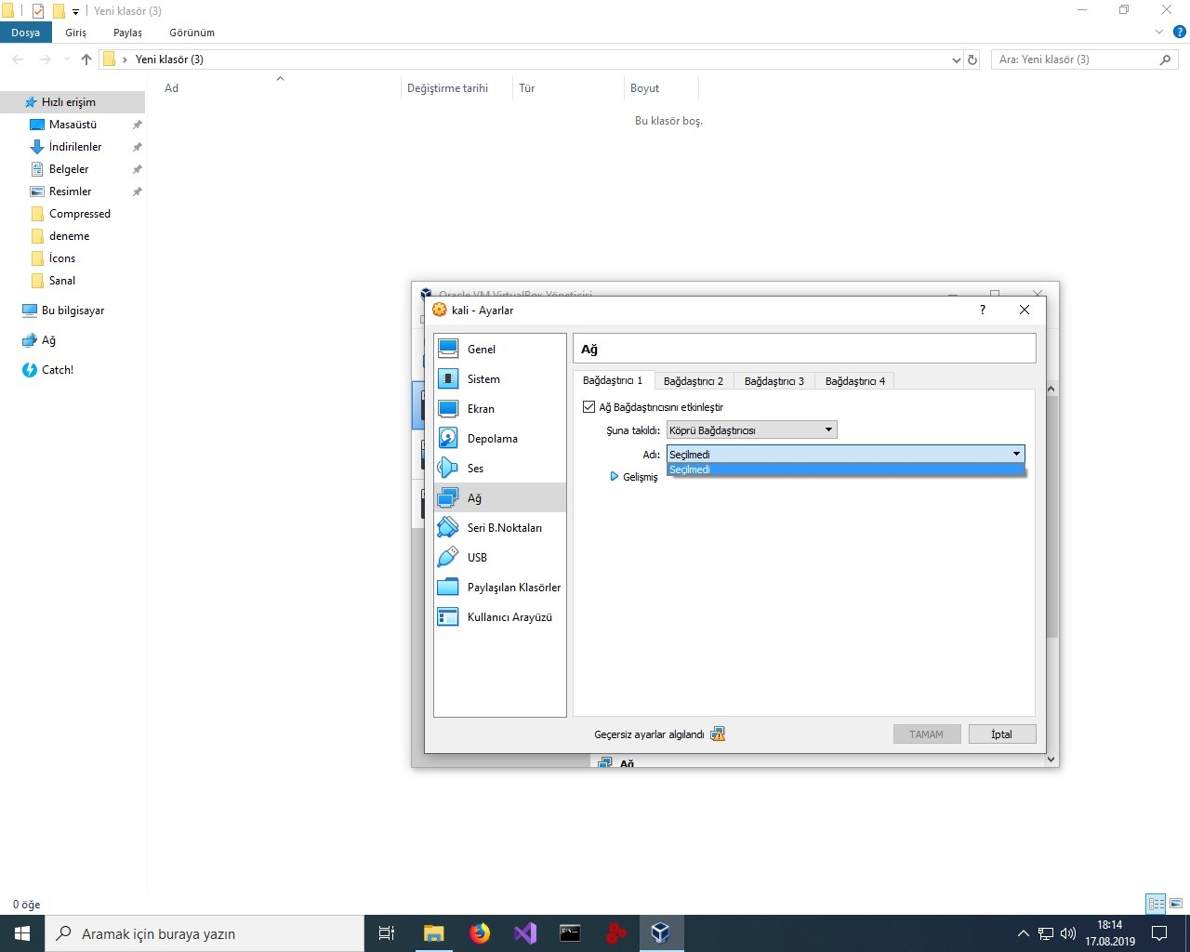Viewport: 1190px width, 952px height.
Task: Open the Paylaş ribbon tab
Action: pos(128,33)
